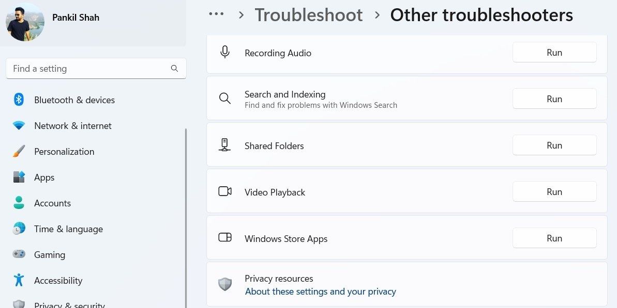617x308 pixels.
Task: Click the Bluetooth & devices icon
Action: point(19,100)
